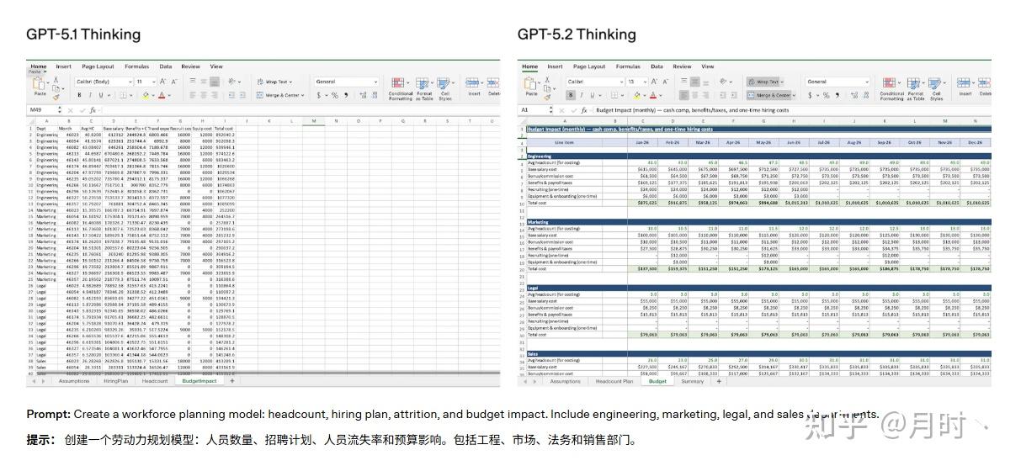Click Format as Table in GPT-5.2 window
1021x466 pixels.
[x=915, y=88]
